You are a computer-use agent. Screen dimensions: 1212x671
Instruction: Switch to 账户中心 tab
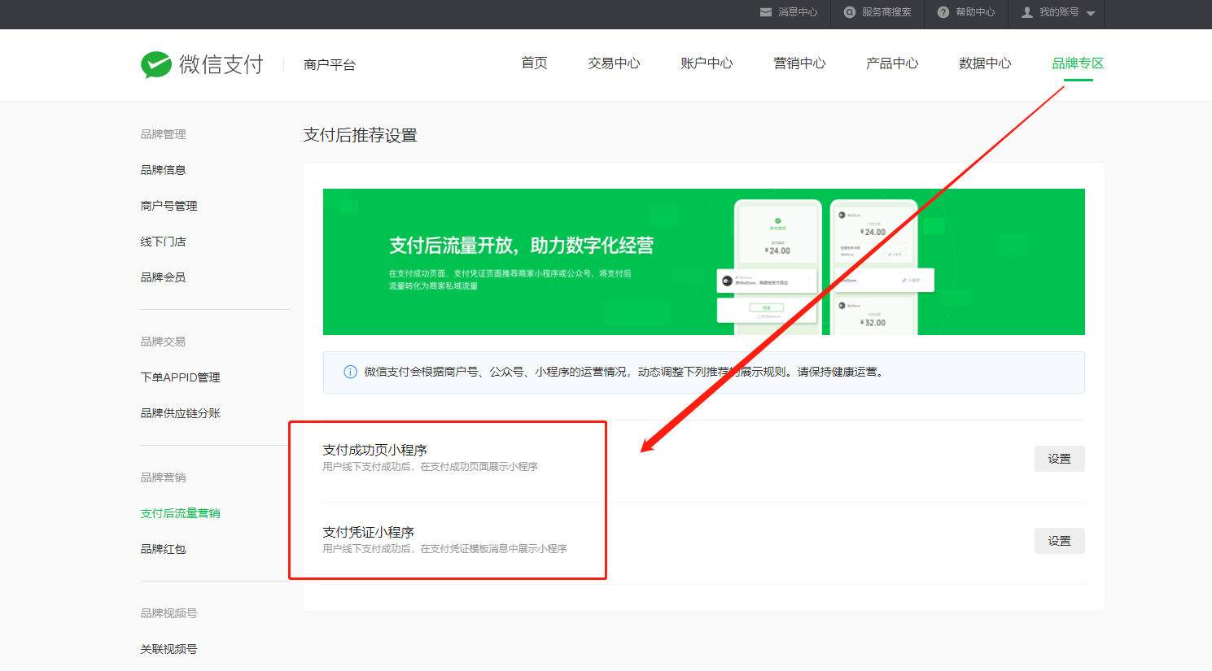coord(707,63)
